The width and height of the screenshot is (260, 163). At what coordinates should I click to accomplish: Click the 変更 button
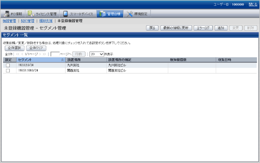click(x=236, y=28)
